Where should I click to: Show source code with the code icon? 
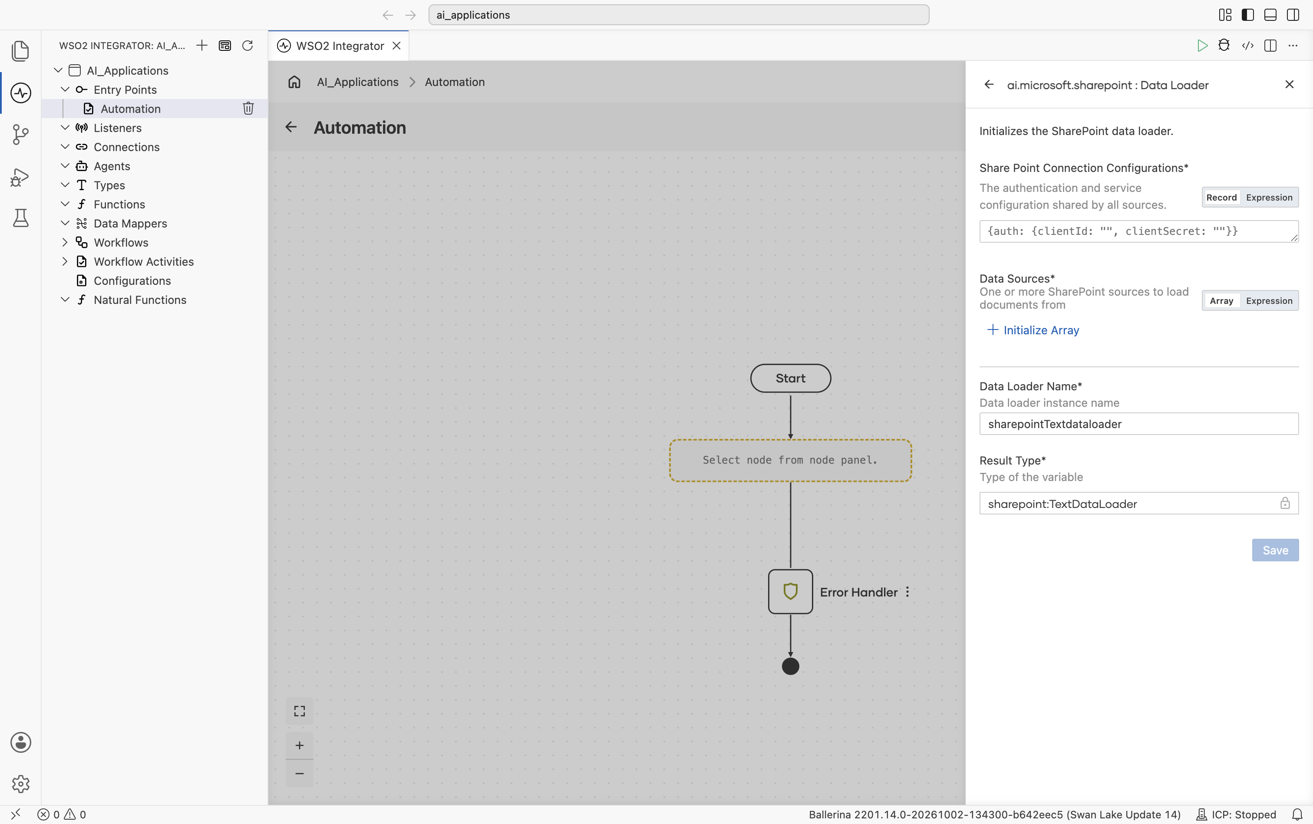[x=1247, y=45]
